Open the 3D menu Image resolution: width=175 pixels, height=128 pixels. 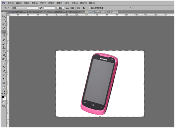67,3
